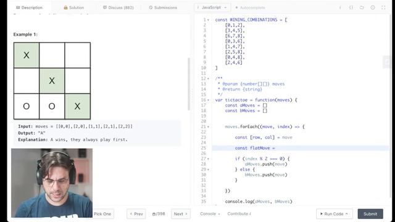Toggle the Autocomplete option
The width and height of the screenshot is (395, 222).
250,7
